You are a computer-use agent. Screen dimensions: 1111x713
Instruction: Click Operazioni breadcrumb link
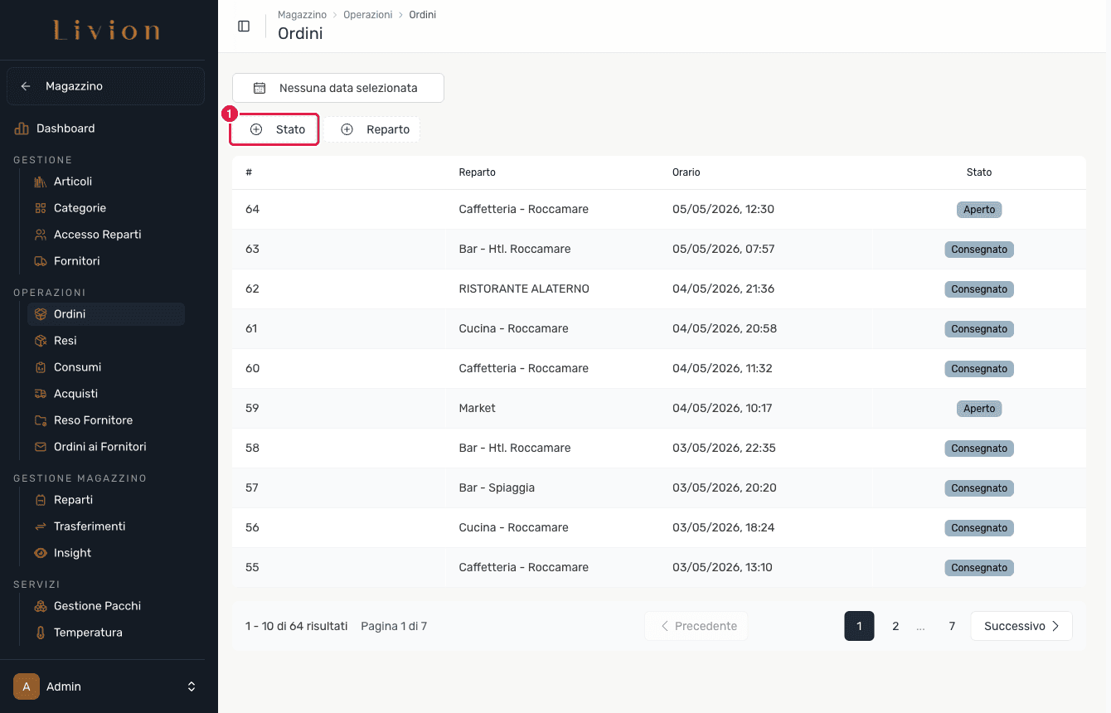(x=368, y=15)
